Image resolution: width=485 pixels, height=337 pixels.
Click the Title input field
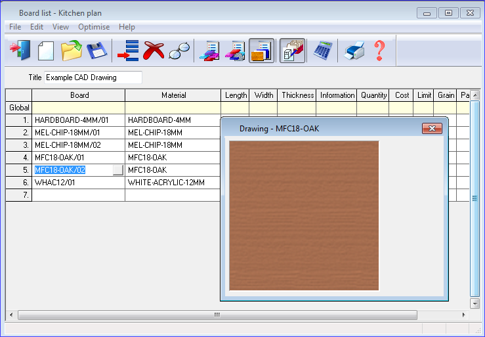[x=93, y=77]
